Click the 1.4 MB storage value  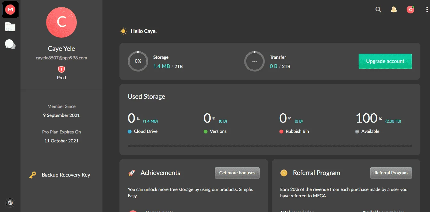click(161, 66)
